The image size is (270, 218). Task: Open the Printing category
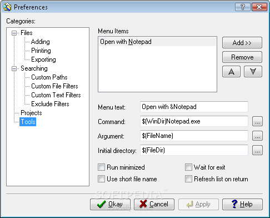coord(41,51)
